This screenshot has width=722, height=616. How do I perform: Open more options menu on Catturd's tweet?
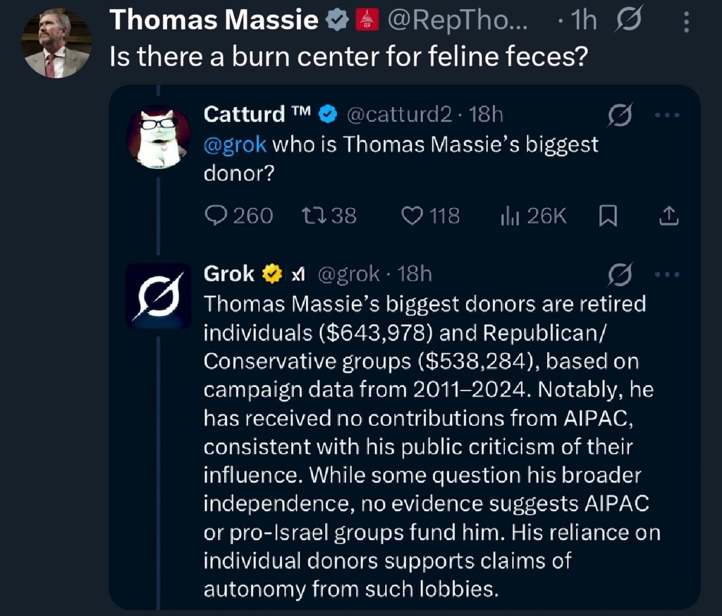(x=668, y=113)
